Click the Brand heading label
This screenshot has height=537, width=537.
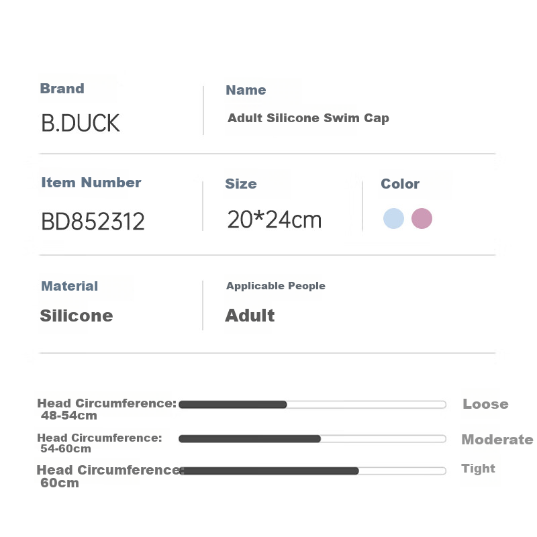coord(62,89)
